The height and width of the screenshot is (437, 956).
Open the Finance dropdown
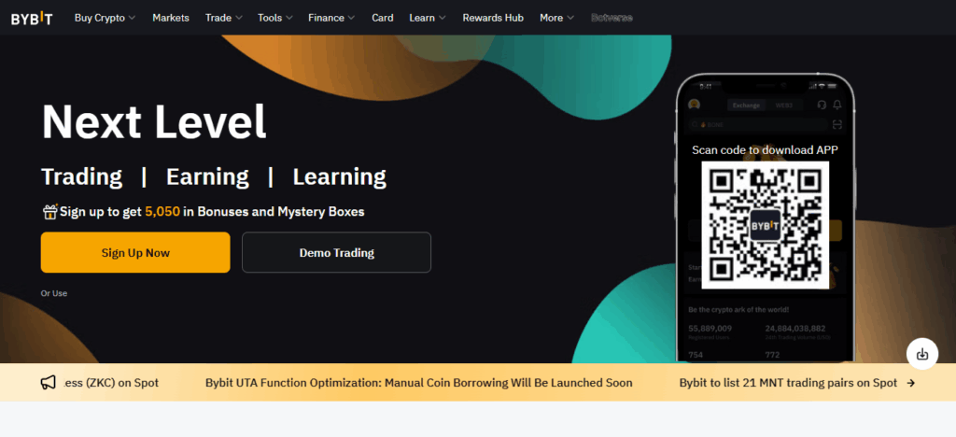331,18
